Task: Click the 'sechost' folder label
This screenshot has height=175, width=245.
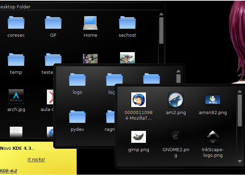Action: click(x=127, y=35)
